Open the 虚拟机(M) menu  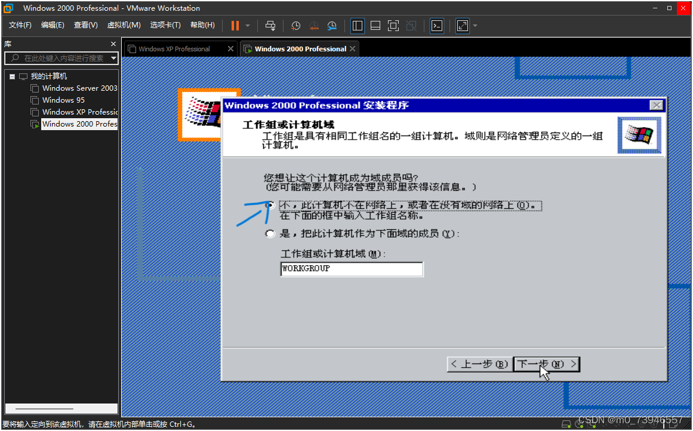click(124, 24)
